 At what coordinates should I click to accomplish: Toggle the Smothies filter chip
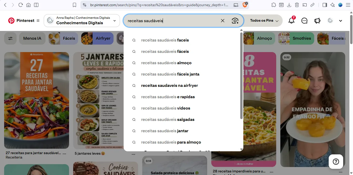(296, 38)
